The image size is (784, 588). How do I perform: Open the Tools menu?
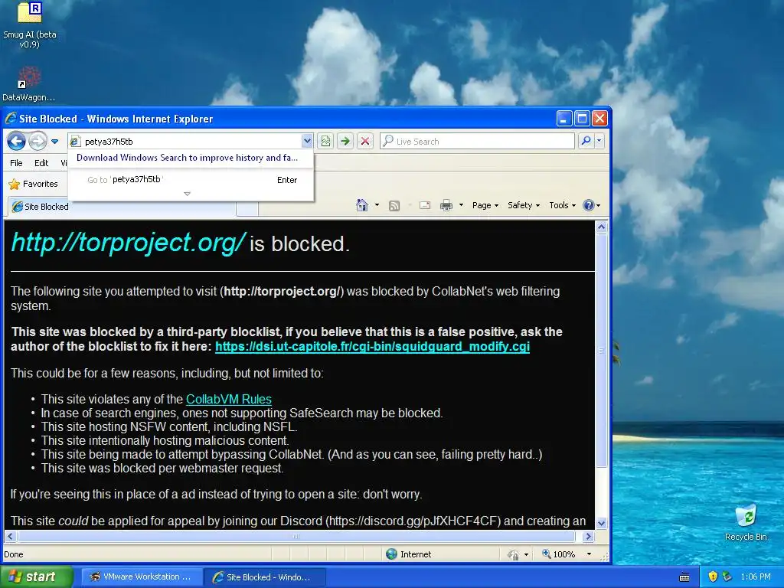coord(562,205)
